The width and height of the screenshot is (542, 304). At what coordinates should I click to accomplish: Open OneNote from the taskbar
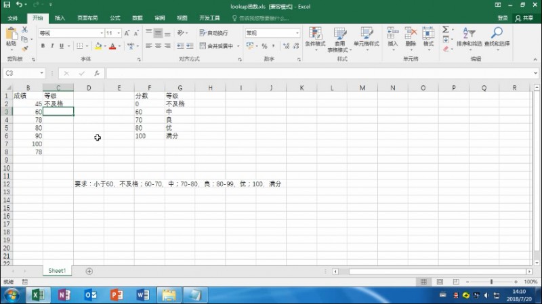click(x=64, y=295)
